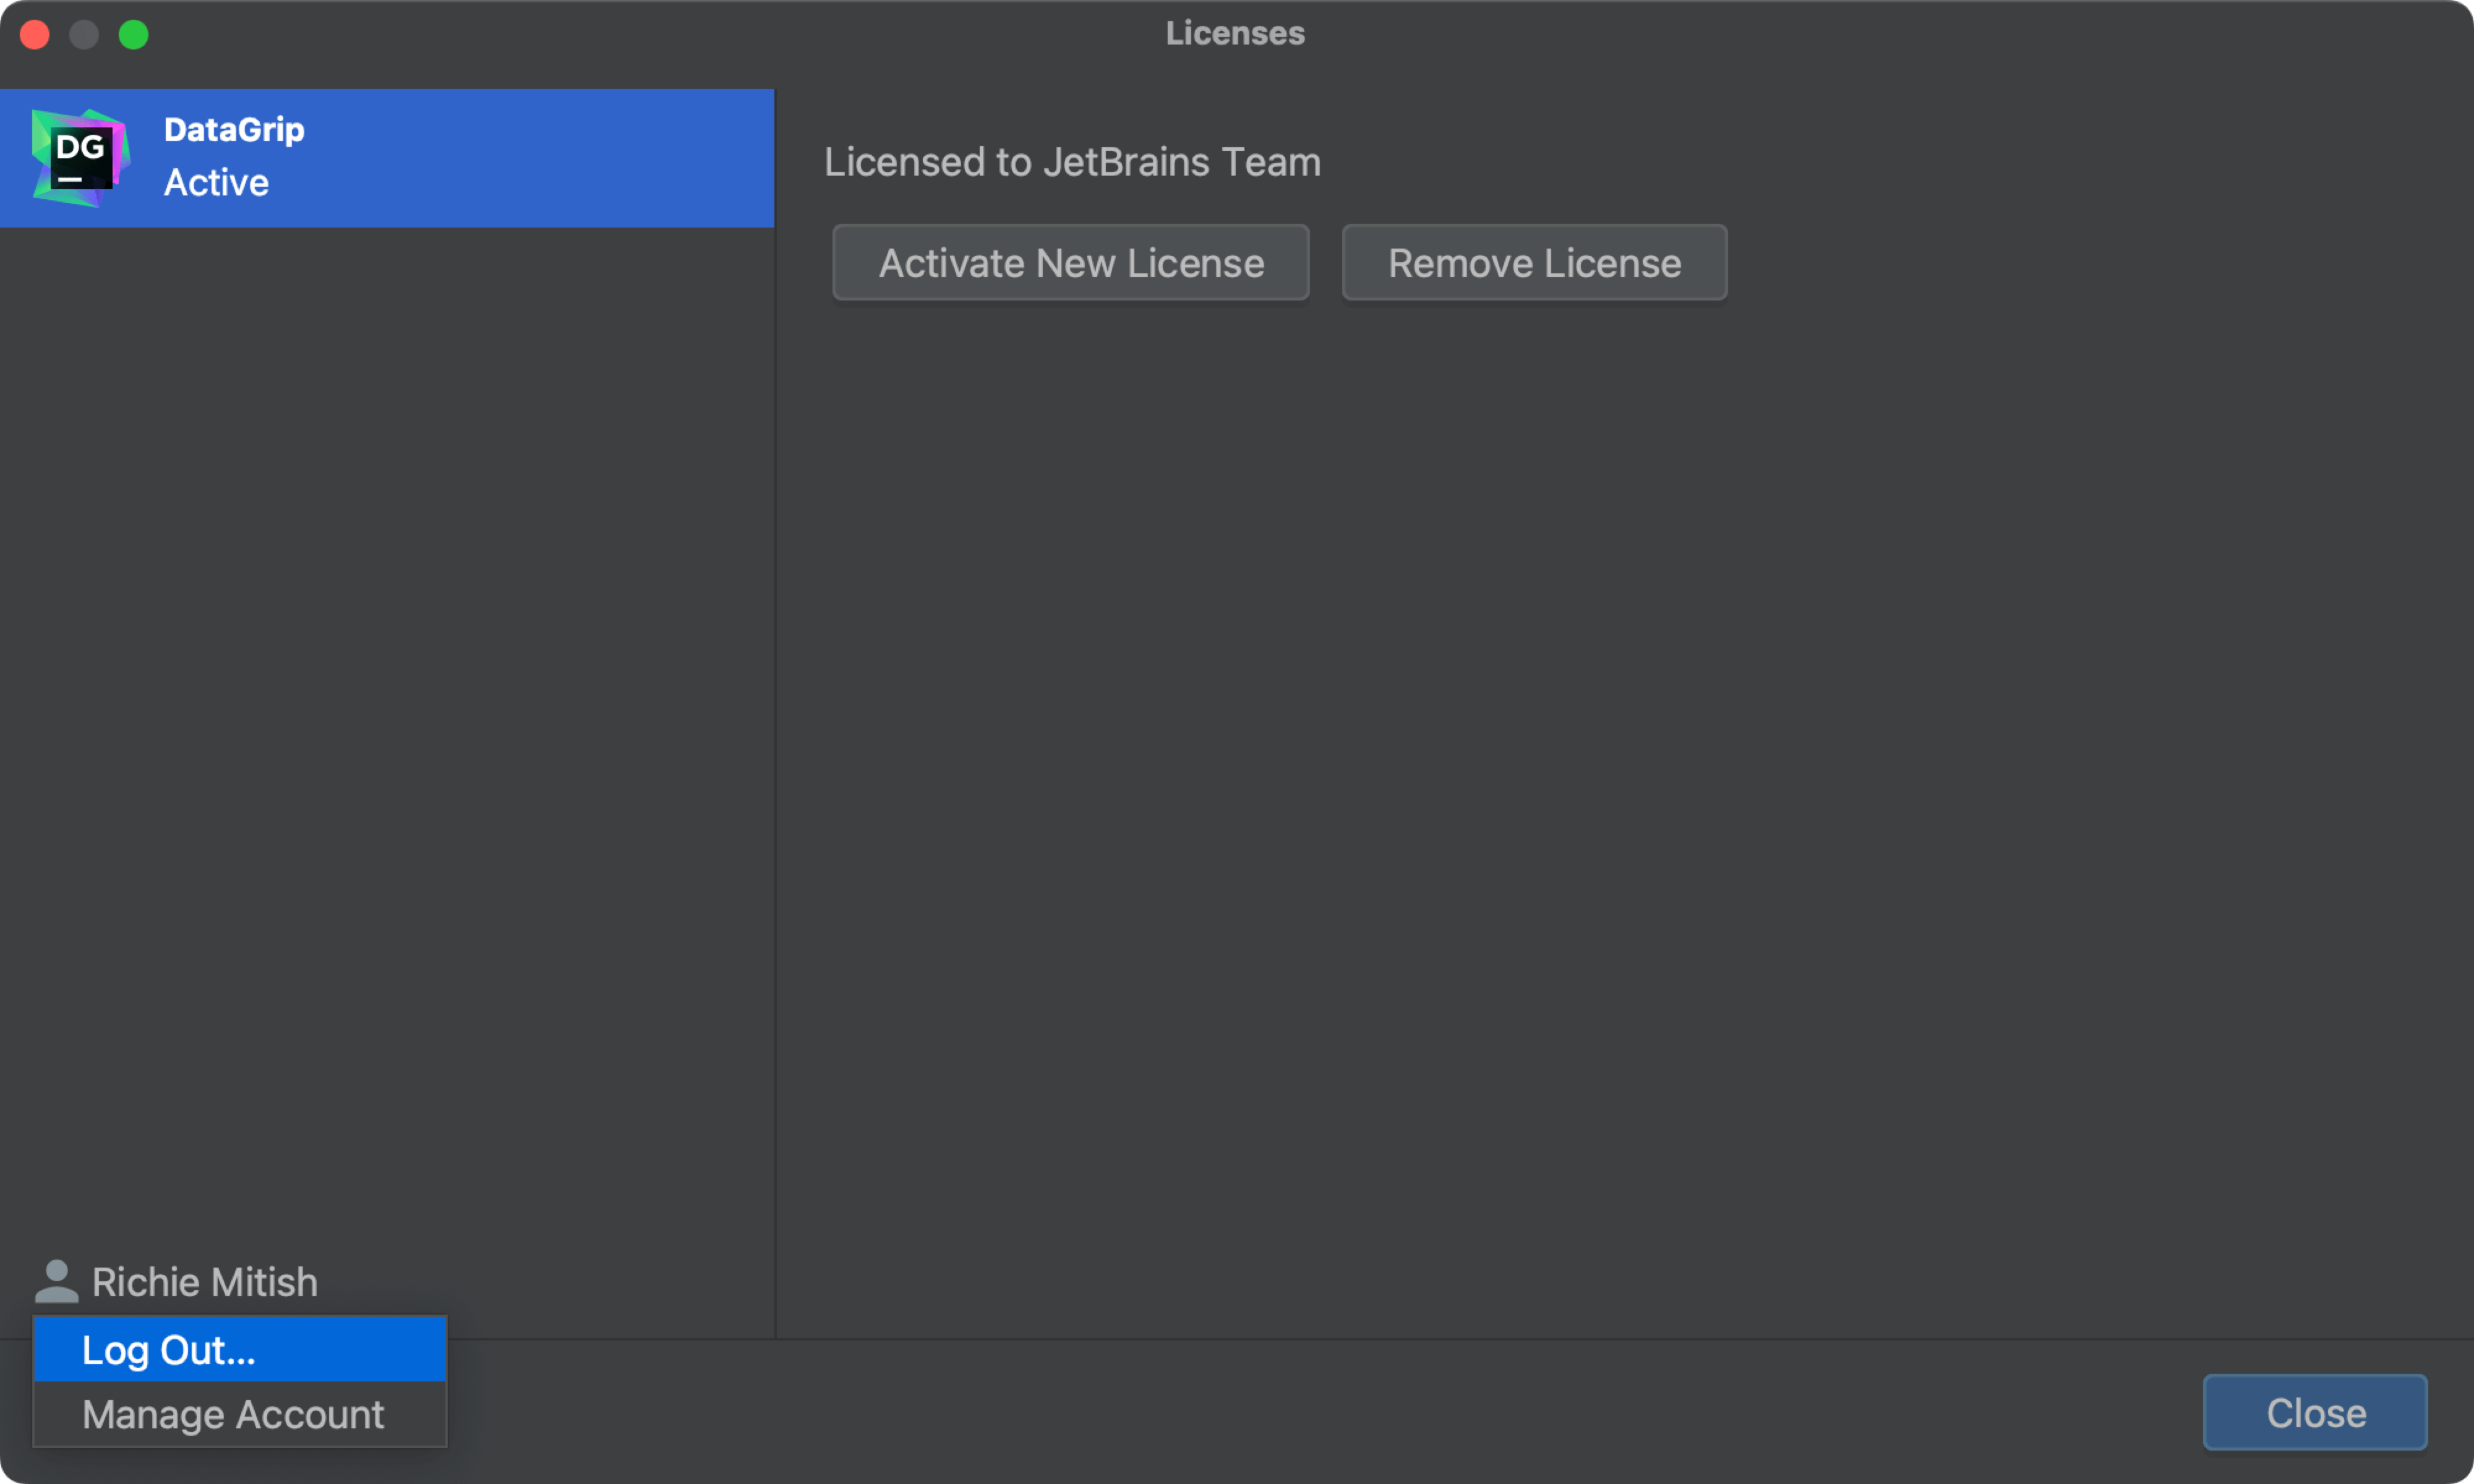Click the Licensed to JetBrains Team text
Screen dimensions: 2474x1484
point(1071,162)
